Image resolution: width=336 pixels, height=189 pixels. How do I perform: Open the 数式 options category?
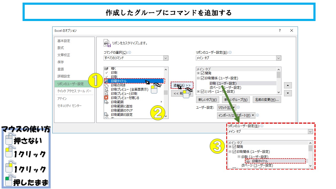pyautogui.click(x=61, y=48)
